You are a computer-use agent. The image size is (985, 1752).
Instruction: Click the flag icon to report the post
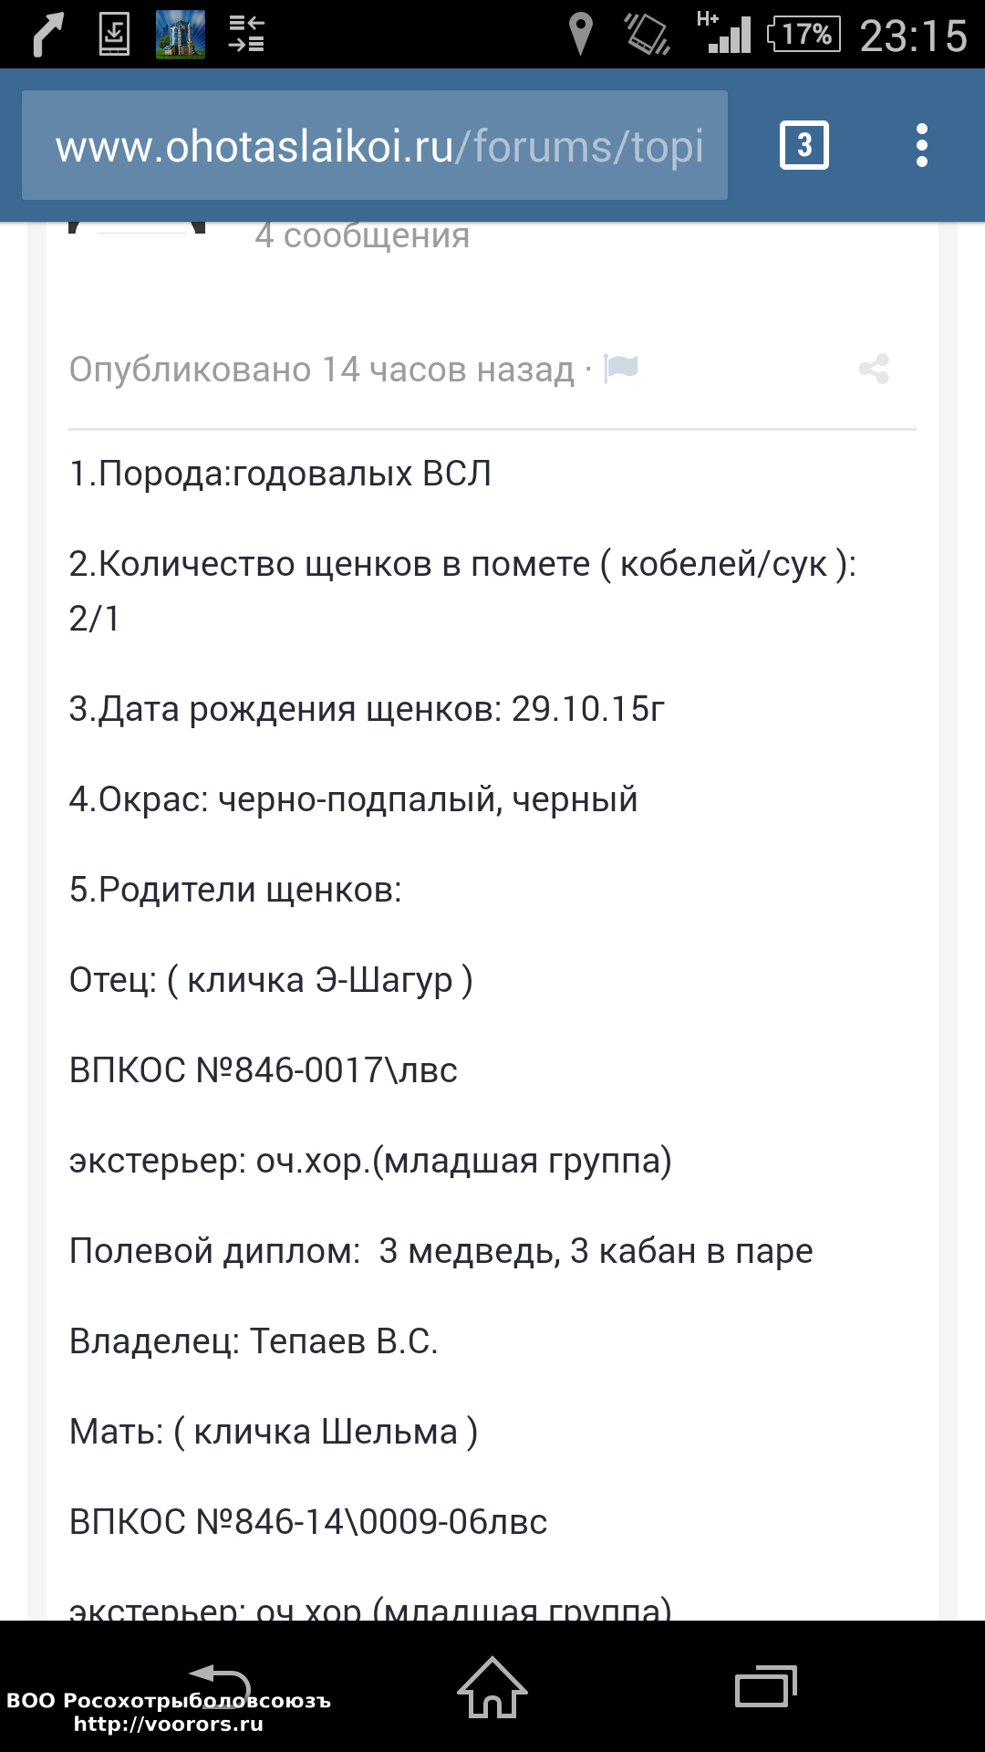point(622,368)
